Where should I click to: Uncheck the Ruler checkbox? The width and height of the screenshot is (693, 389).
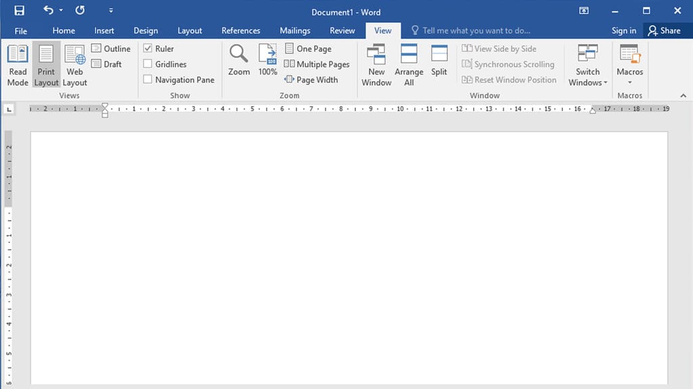pyautogui.click(x=148, y=48)
